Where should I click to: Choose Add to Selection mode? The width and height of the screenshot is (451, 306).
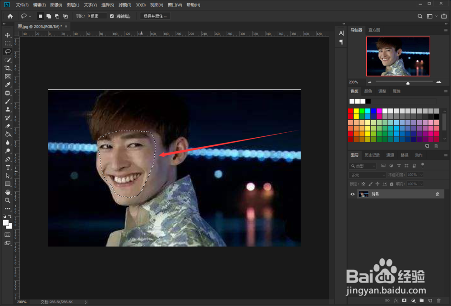[x=49, y=16]
